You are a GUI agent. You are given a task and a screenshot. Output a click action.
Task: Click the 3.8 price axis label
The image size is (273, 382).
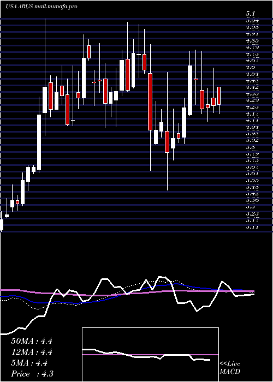(x=251, y=147)
